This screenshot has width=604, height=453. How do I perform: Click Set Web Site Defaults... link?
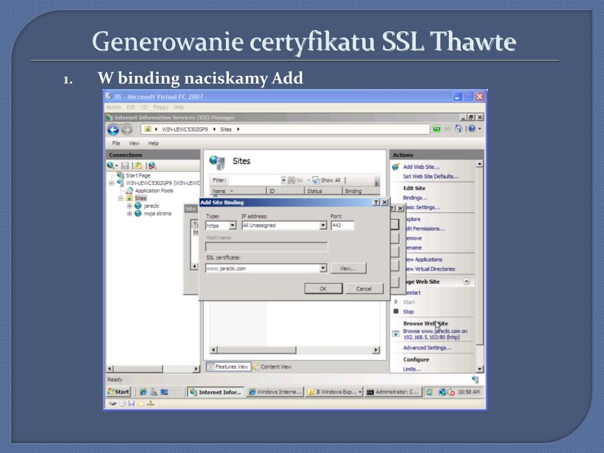(431, 176)
